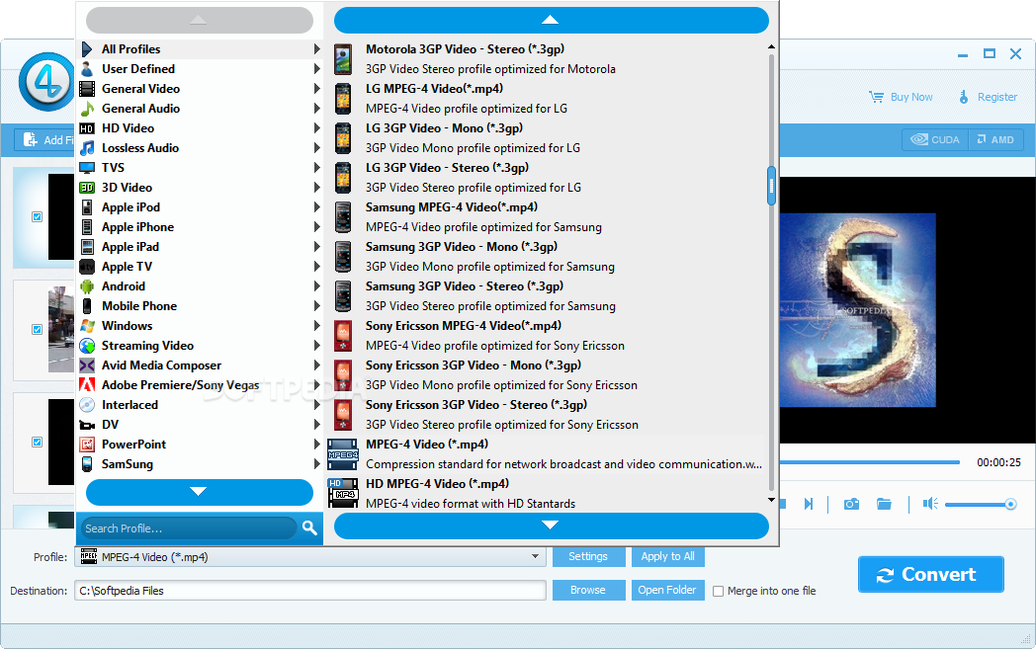1036x649 pixels.
Task: Choose Samsung 3GP Video - Stereo profile
Action: coord(546,296)
